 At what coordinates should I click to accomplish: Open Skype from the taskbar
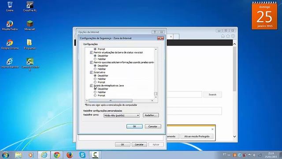coord(82,155)
